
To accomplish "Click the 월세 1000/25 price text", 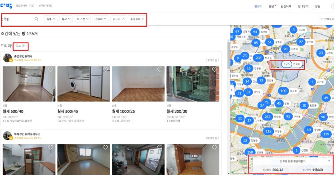I will point(123,111).
